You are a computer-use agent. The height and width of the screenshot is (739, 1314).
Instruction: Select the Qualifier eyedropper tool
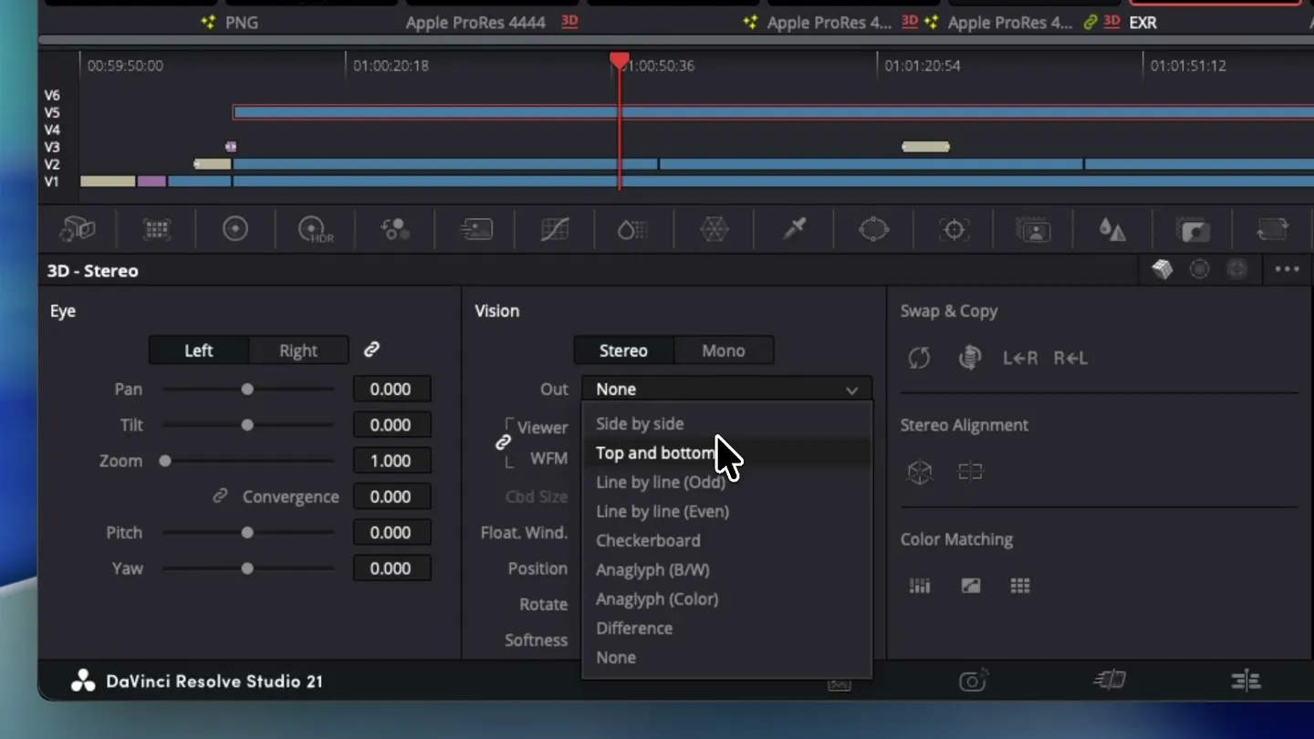[x=794, y=229]
